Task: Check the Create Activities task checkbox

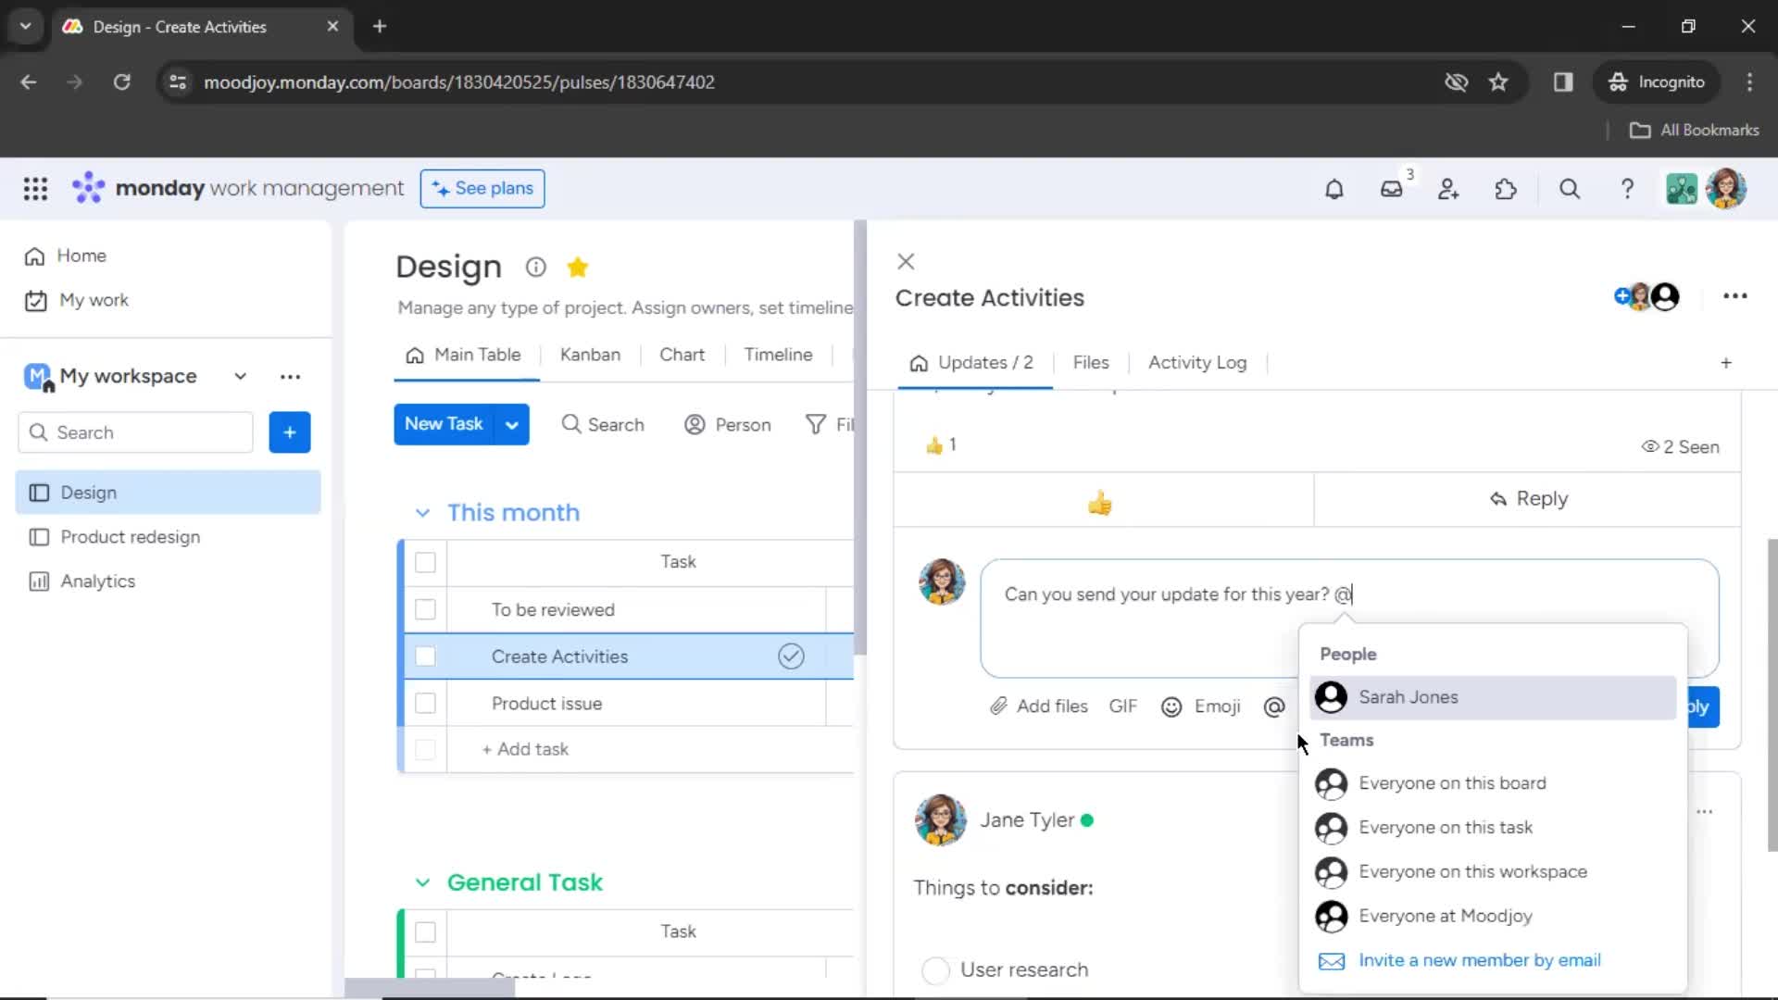Action: [x=425, y=656]
